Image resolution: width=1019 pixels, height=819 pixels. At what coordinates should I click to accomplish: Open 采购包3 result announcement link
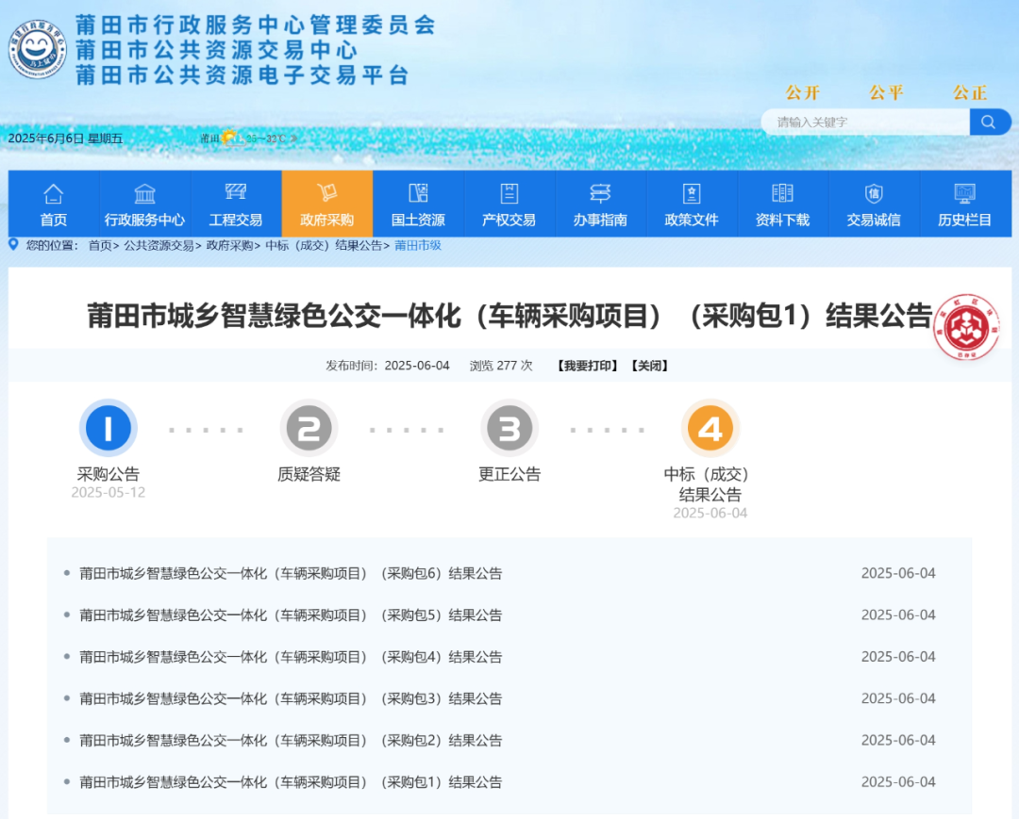pos(291,698)
